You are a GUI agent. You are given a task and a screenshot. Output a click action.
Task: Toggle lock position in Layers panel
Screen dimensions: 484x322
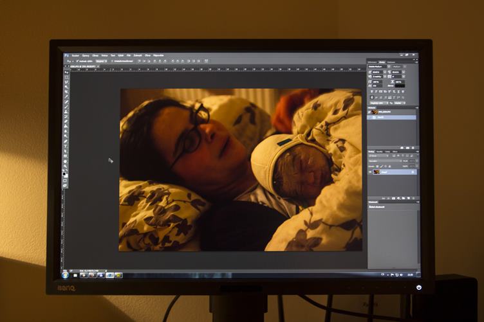[386, 166]
